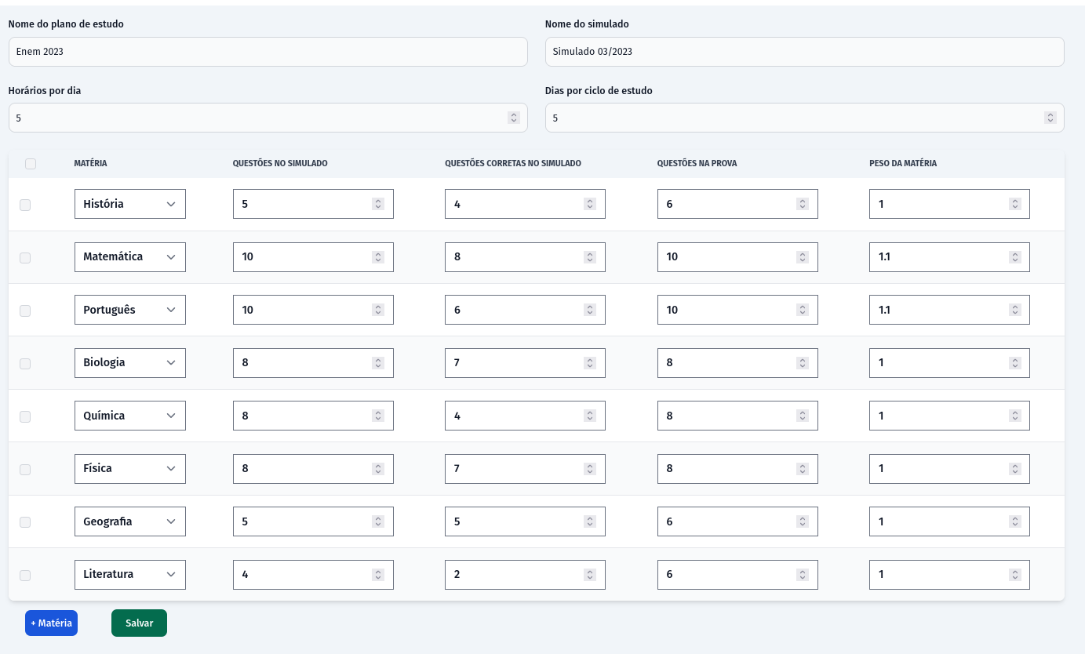Click stepper on Matemática peso da matéria
Viewport: 1085px width, 654px height.
(x=1014, y=257)
